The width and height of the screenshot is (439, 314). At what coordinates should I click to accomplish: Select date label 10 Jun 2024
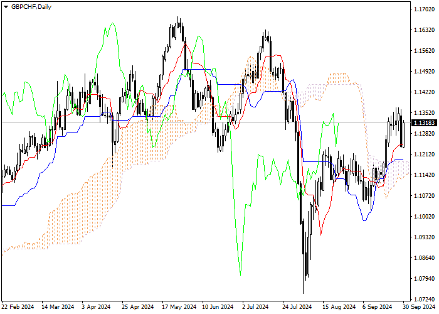(x=218, y=307)
